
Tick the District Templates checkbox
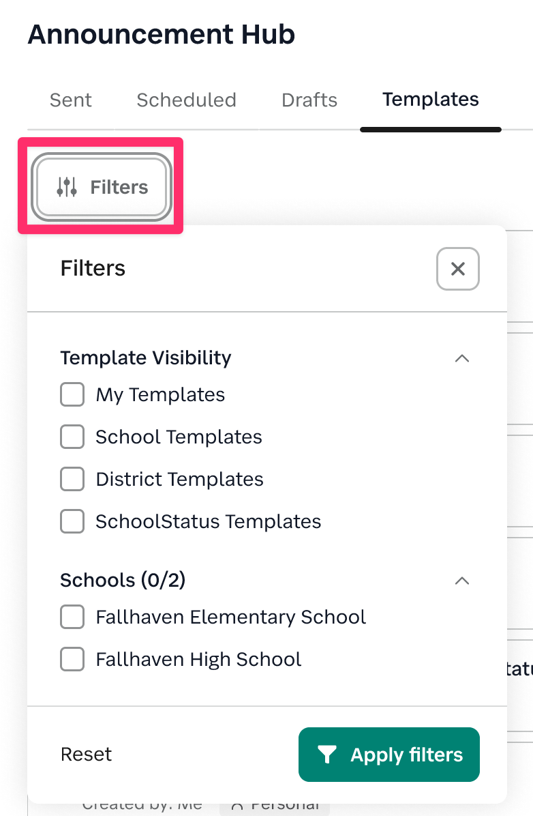(72, 479)
